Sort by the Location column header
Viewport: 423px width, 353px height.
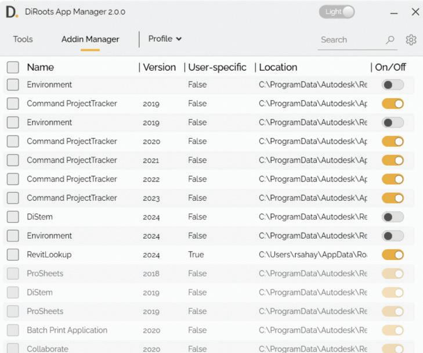tap(278, 67)
